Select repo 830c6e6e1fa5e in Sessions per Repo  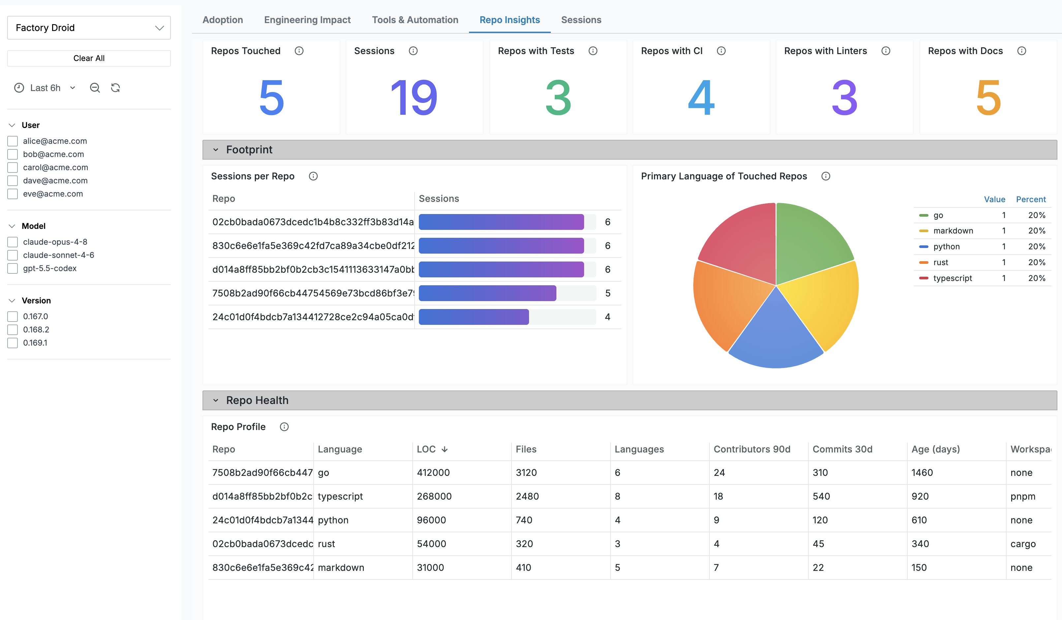[313, 246]
